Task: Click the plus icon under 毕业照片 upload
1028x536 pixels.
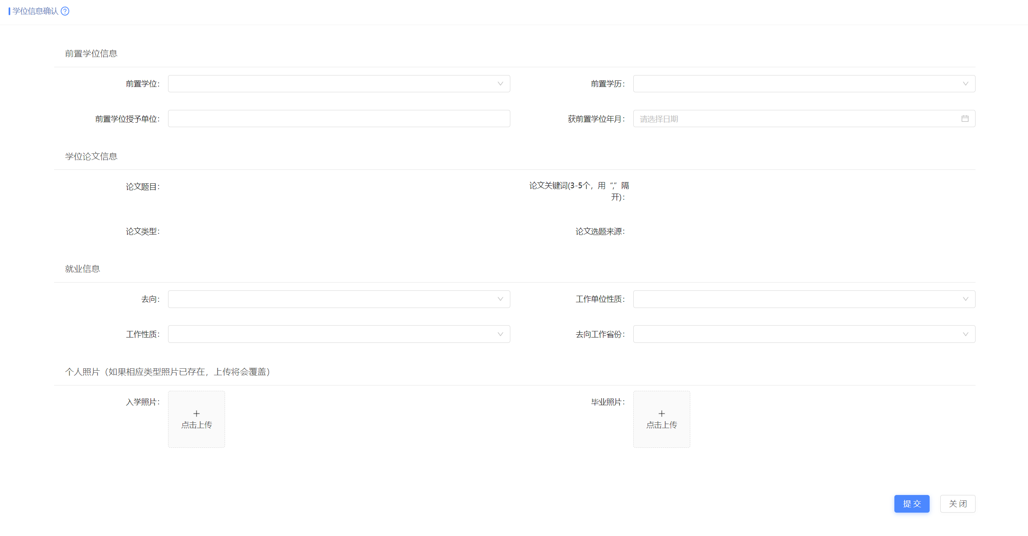Action: coord(662,413)
